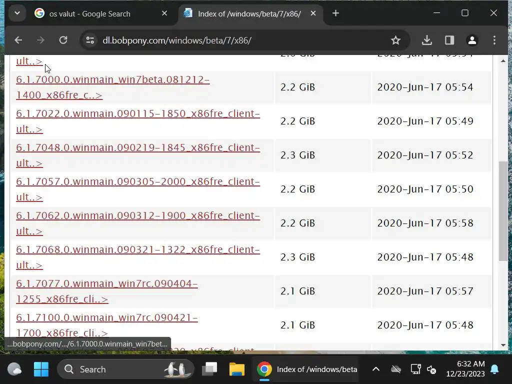Viewport: 512px width, 384px height.
Task: Open the notifications bell icon
Action: tap(494, 369)
